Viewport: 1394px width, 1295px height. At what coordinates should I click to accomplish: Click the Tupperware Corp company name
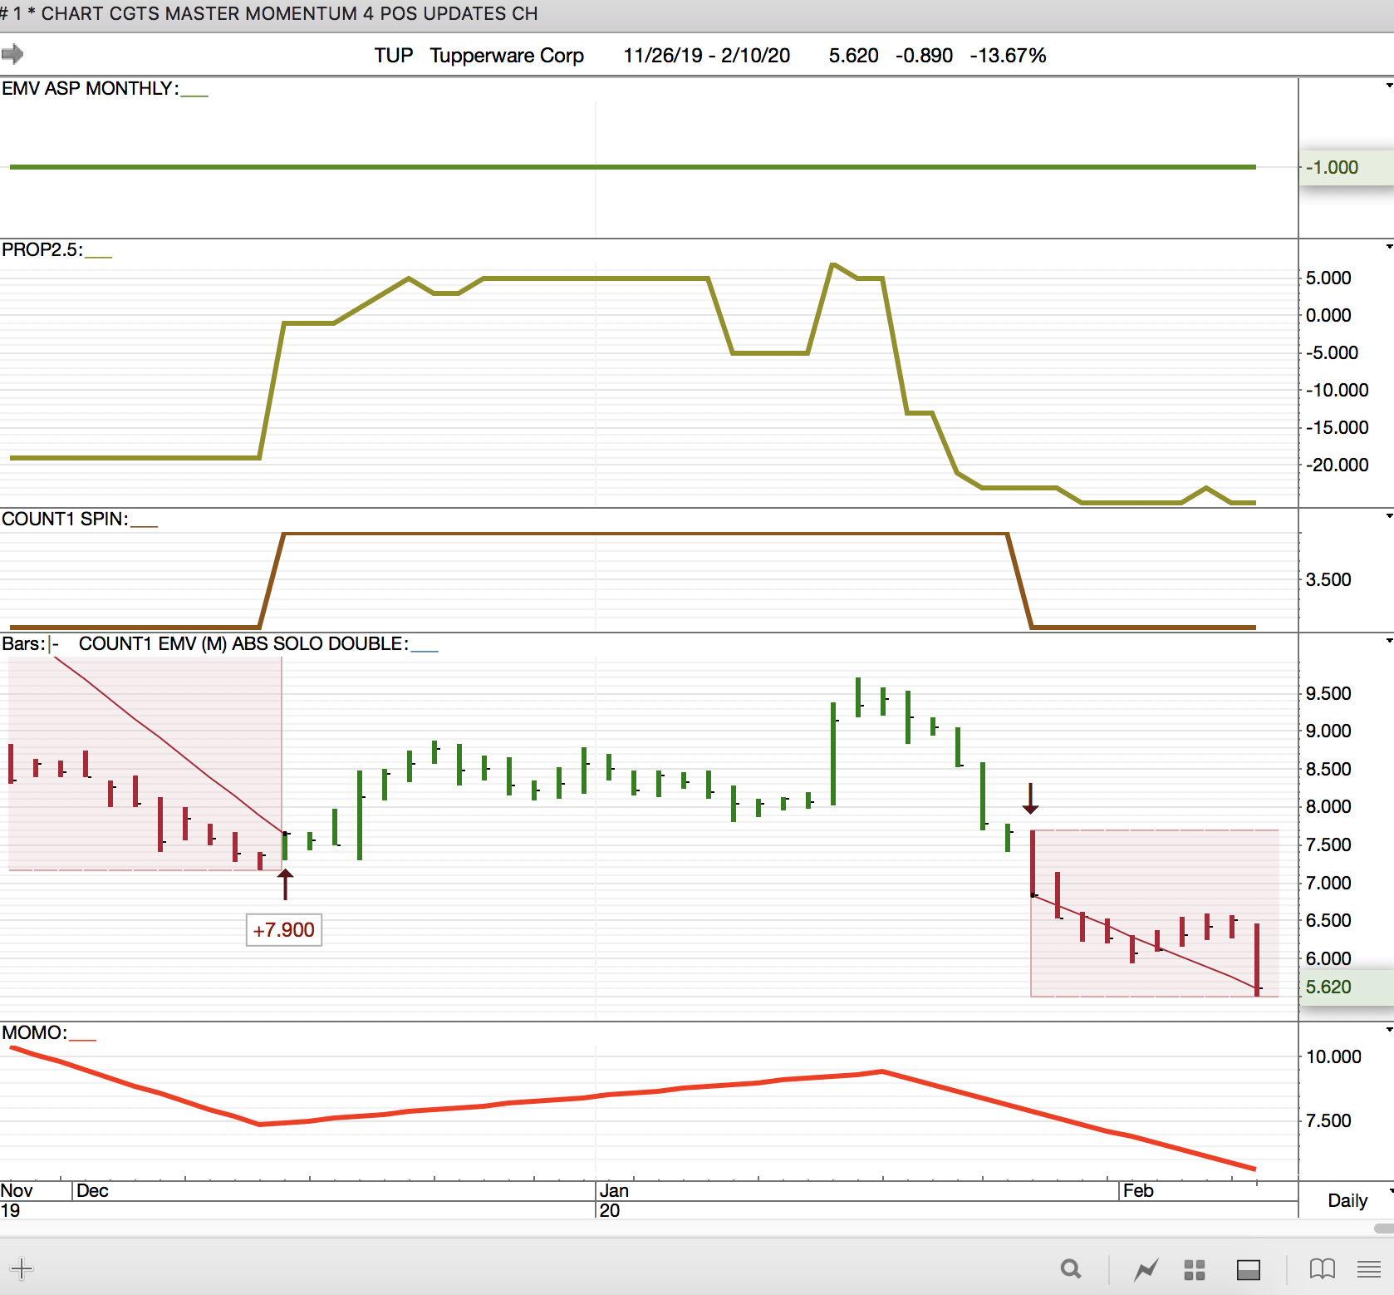point(507,56)
